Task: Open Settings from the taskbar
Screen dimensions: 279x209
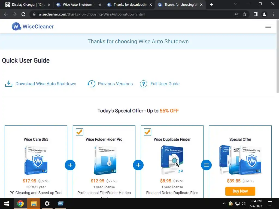Action: (47, 204)
